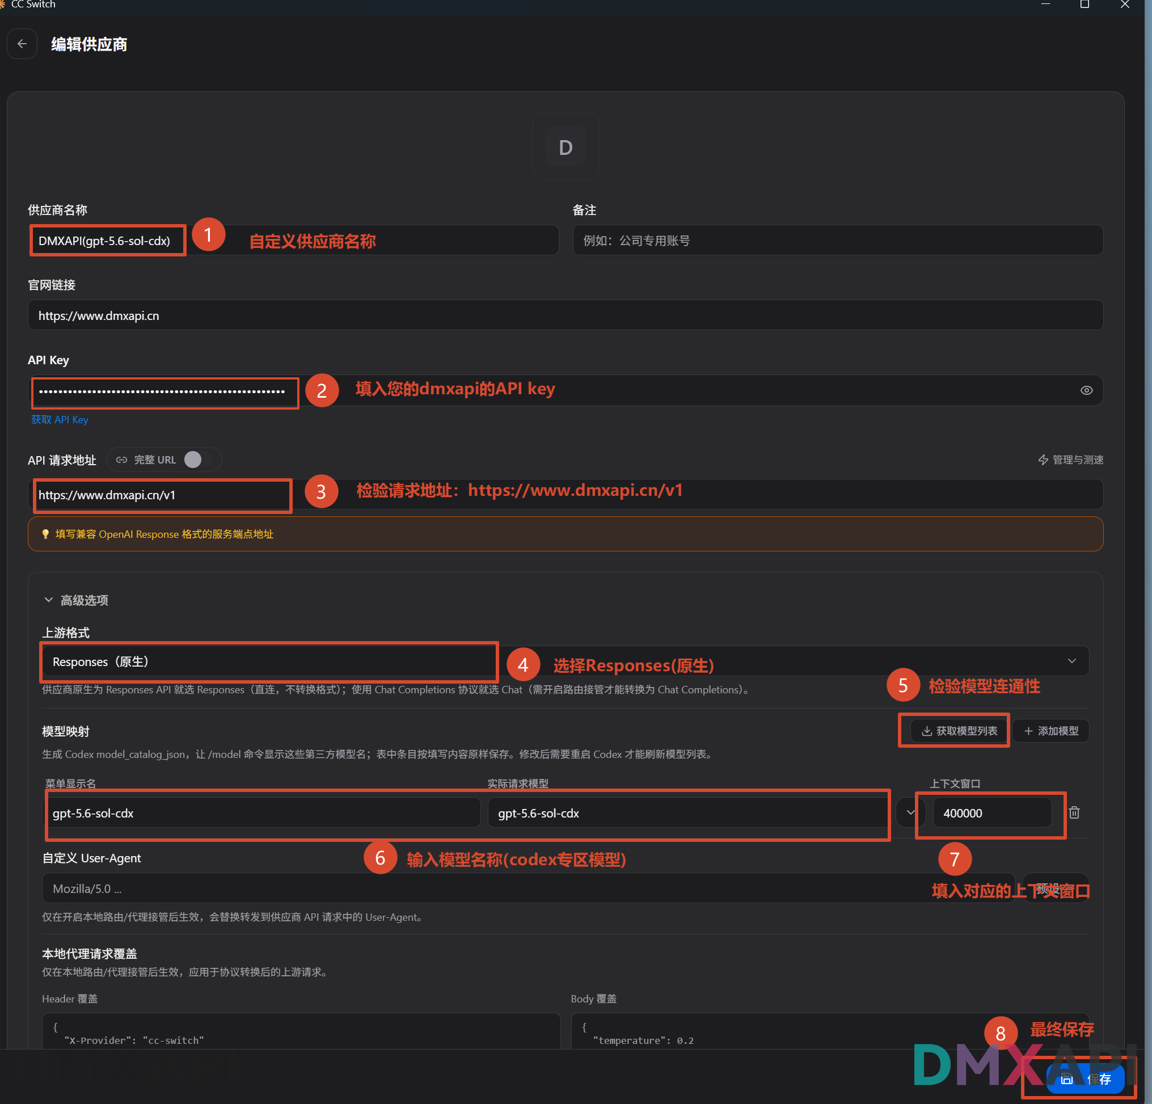Click the 保存 button
Viewport: 1152px width, 1104px height.
coord(1085,1078)
